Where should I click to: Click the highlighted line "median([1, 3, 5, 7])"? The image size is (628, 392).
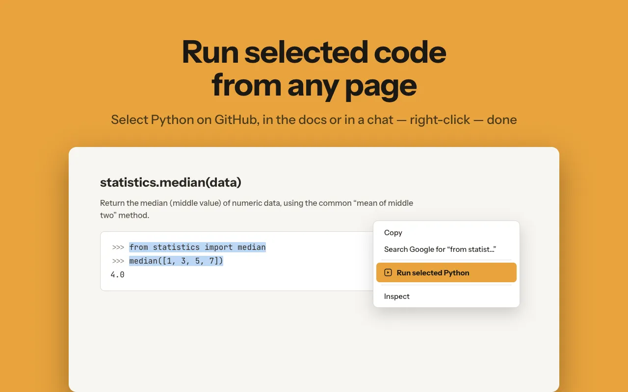pyautogui.click(x=176, y=261)
